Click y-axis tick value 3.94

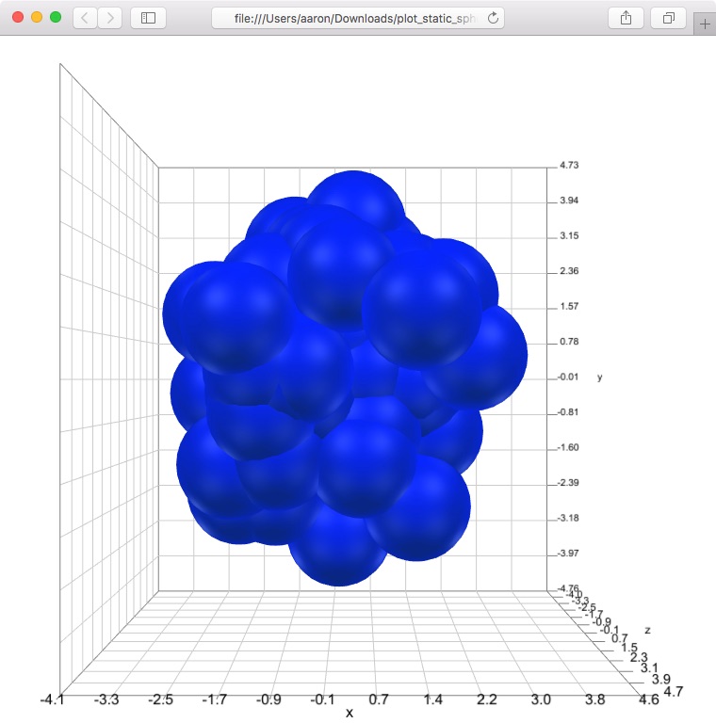(x=569, y=201)
